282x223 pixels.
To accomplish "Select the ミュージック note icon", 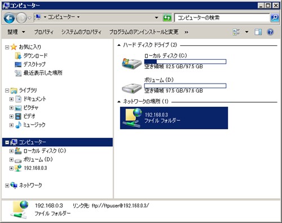I will 18,125.
